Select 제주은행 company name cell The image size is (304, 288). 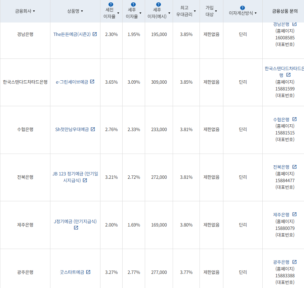coord(25,225)
